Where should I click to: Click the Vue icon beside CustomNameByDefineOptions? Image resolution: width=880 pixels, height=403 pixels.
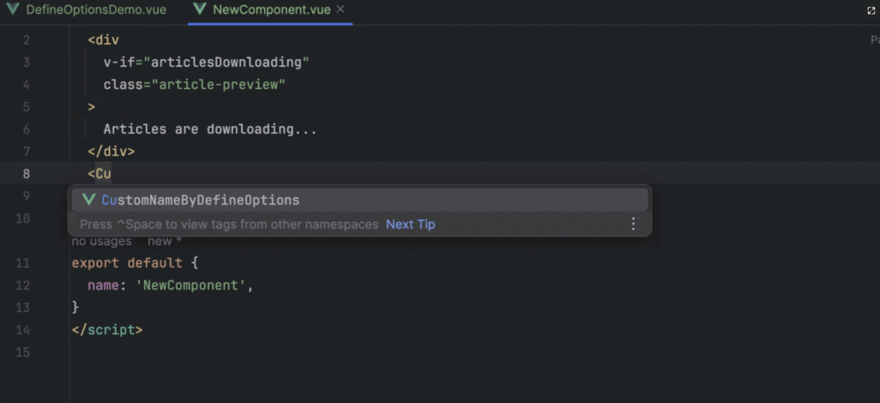coord(88,200)
